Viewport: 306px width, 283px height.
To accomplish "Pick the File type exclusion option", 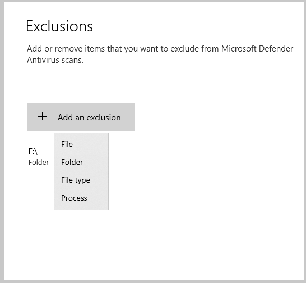I will pos(81,180).
